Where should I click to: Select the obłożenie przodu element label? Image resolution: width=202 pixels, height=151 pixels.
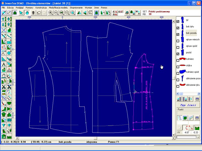[193, 78]
